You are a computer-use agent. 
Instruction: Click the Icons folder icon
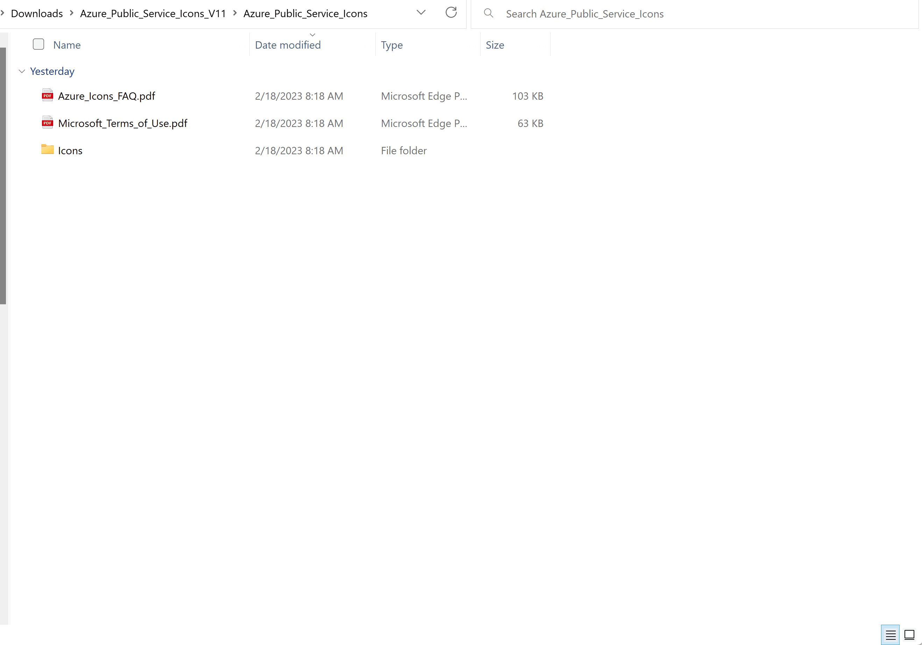pos(47,150)
